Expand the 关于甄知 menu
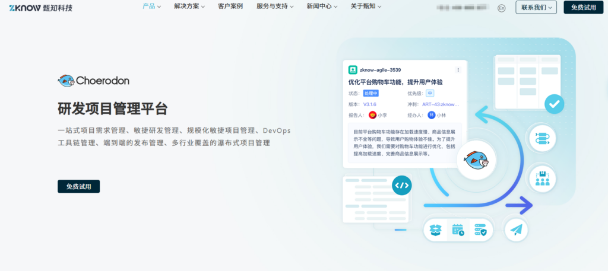Screen dimensions: 608x271 [x=366, y=6]
